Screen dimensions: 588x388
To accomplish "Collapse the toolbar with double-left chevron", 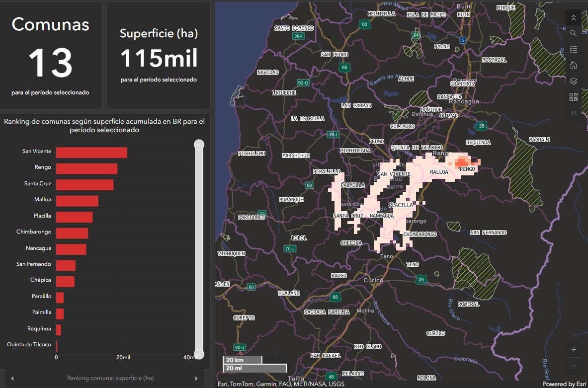I will click(x=573, y=113).
